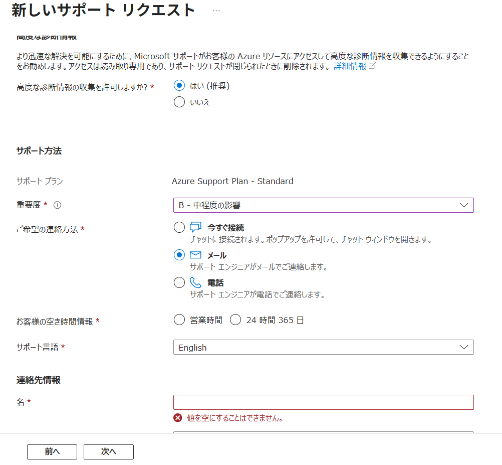Focus the empty 名 input field
This screenshot has height=465, width=502.
[x=323, y=402]
